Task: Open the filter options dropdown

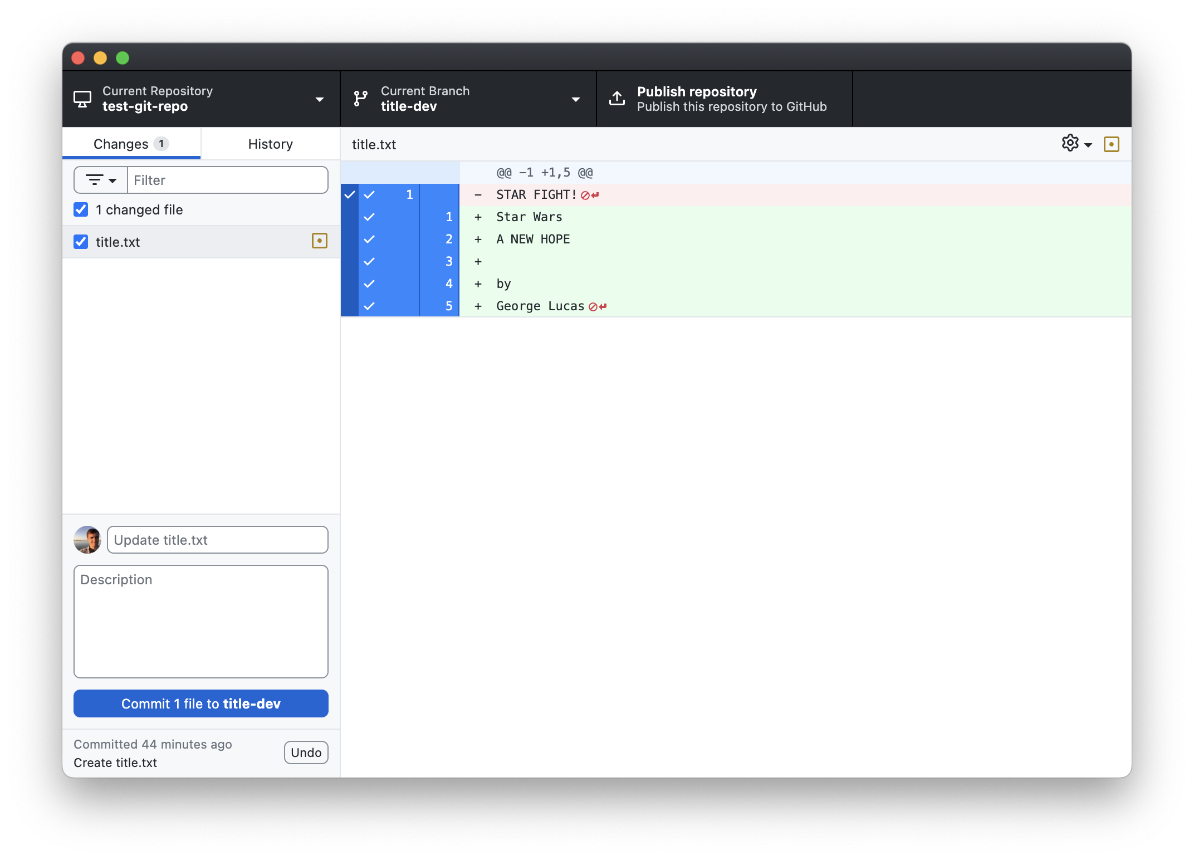Action: click(101, 180)
